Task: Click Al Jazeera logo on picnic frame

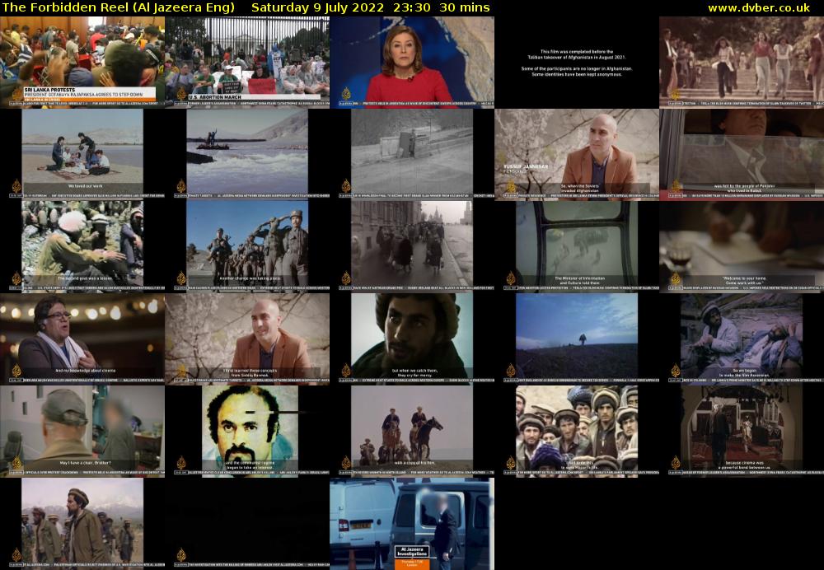Action: pyautogui.click(x=16, y=186)
